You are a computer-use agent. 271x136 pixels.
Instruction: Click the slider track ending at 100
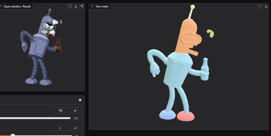pos(35,118)
